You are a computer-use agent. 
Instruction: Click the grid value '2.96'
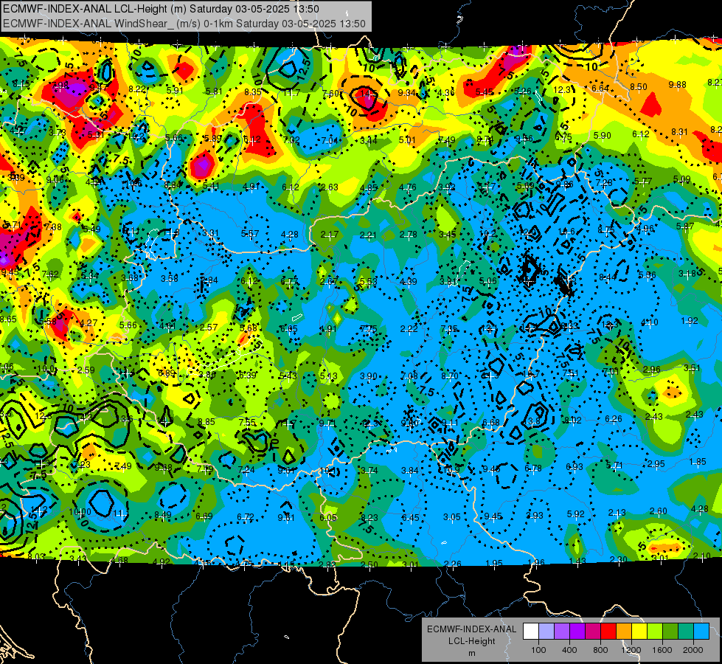(651, 370)
